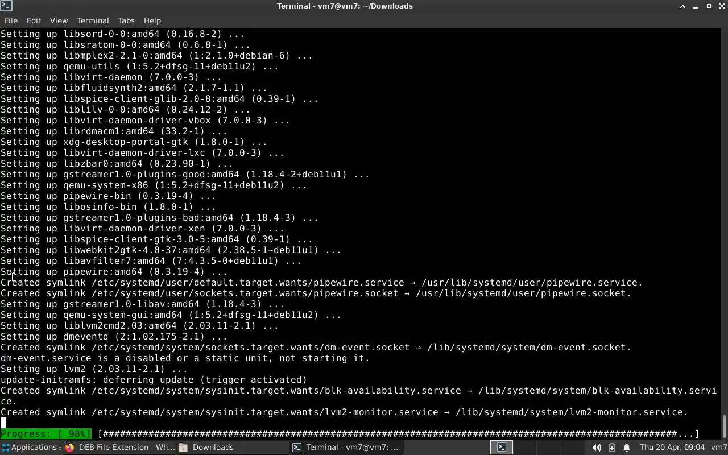
Task: Click the line 'Setting up libsord-0-0:amd64'
Action: [x=122, y=34]
